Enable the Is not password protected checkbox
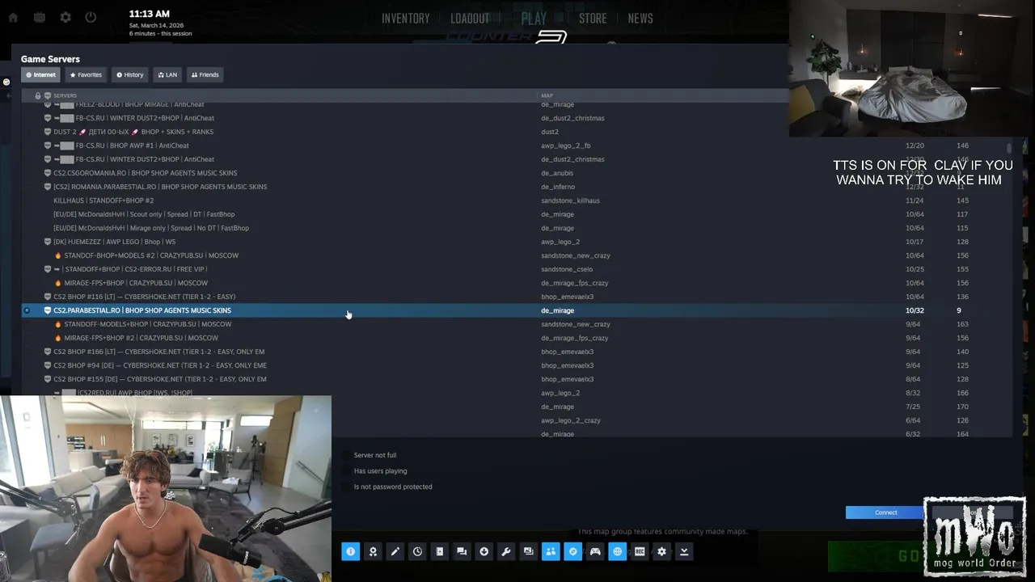Screen dimensions: 1035x582 point(347,487)
